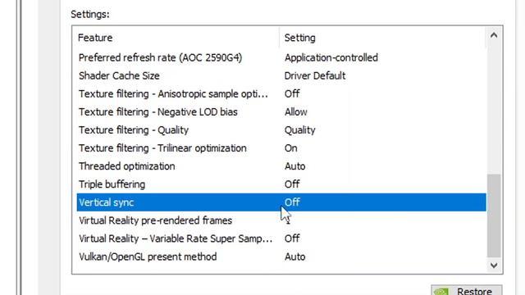The width and height of the screenshot is (525, 295).
Task: Click the Setting column header
Action: pyautogui.click(x=299, y=38)
